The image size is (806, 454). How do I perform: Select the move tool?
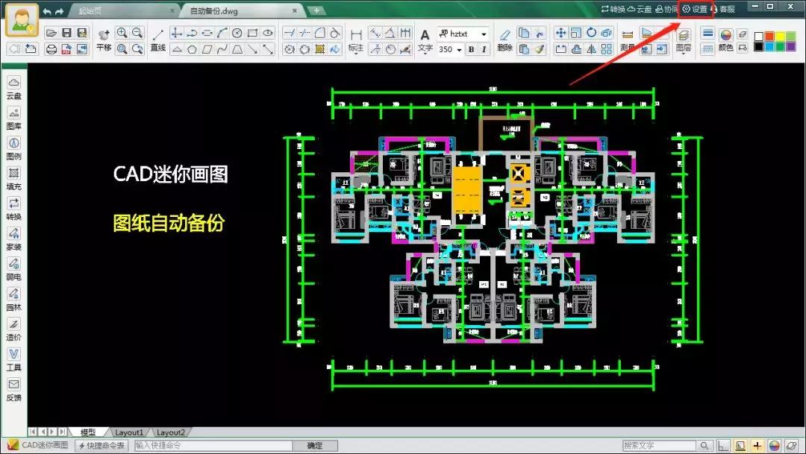[x=560, y=33]
